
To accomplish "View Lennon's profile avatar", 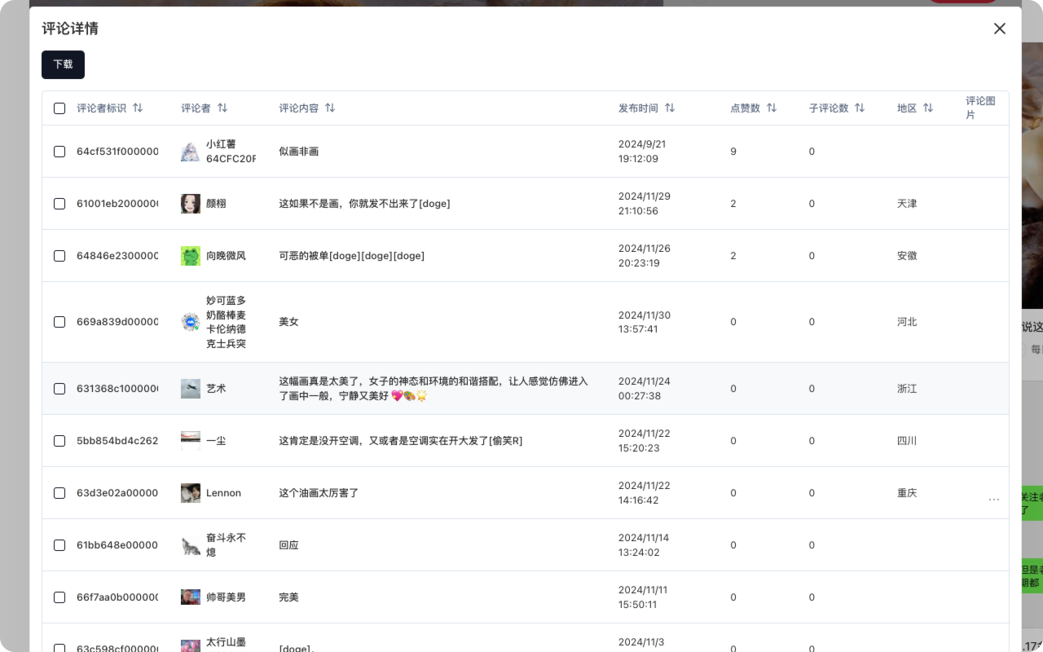I will [190, 493].
